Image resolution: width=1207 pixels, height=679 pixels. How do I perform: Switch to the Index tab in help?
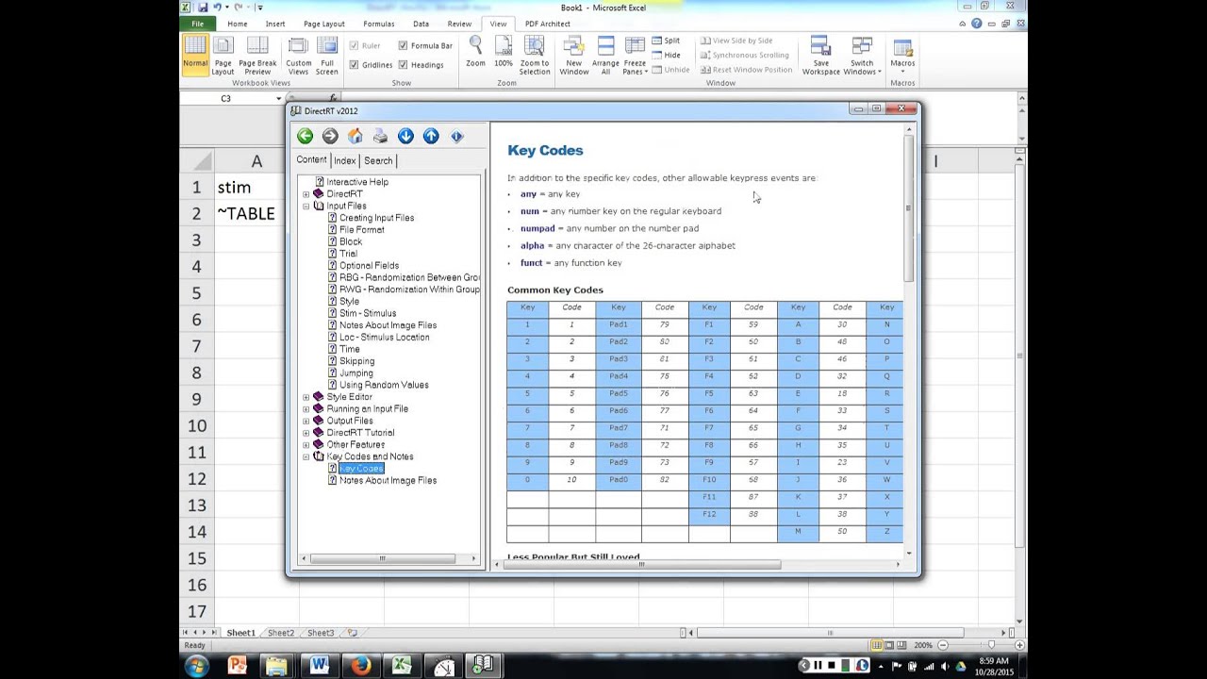point(345,160)
